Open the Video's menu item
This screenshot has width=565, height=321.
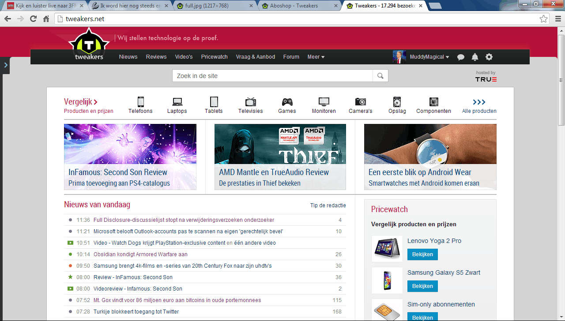184,57
